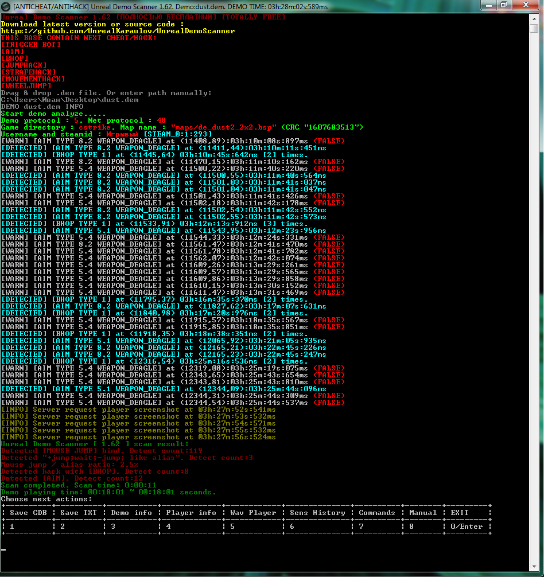
Task: Click "Detected hack with [BHOP]" result line
Action: (x=95, y=471)
